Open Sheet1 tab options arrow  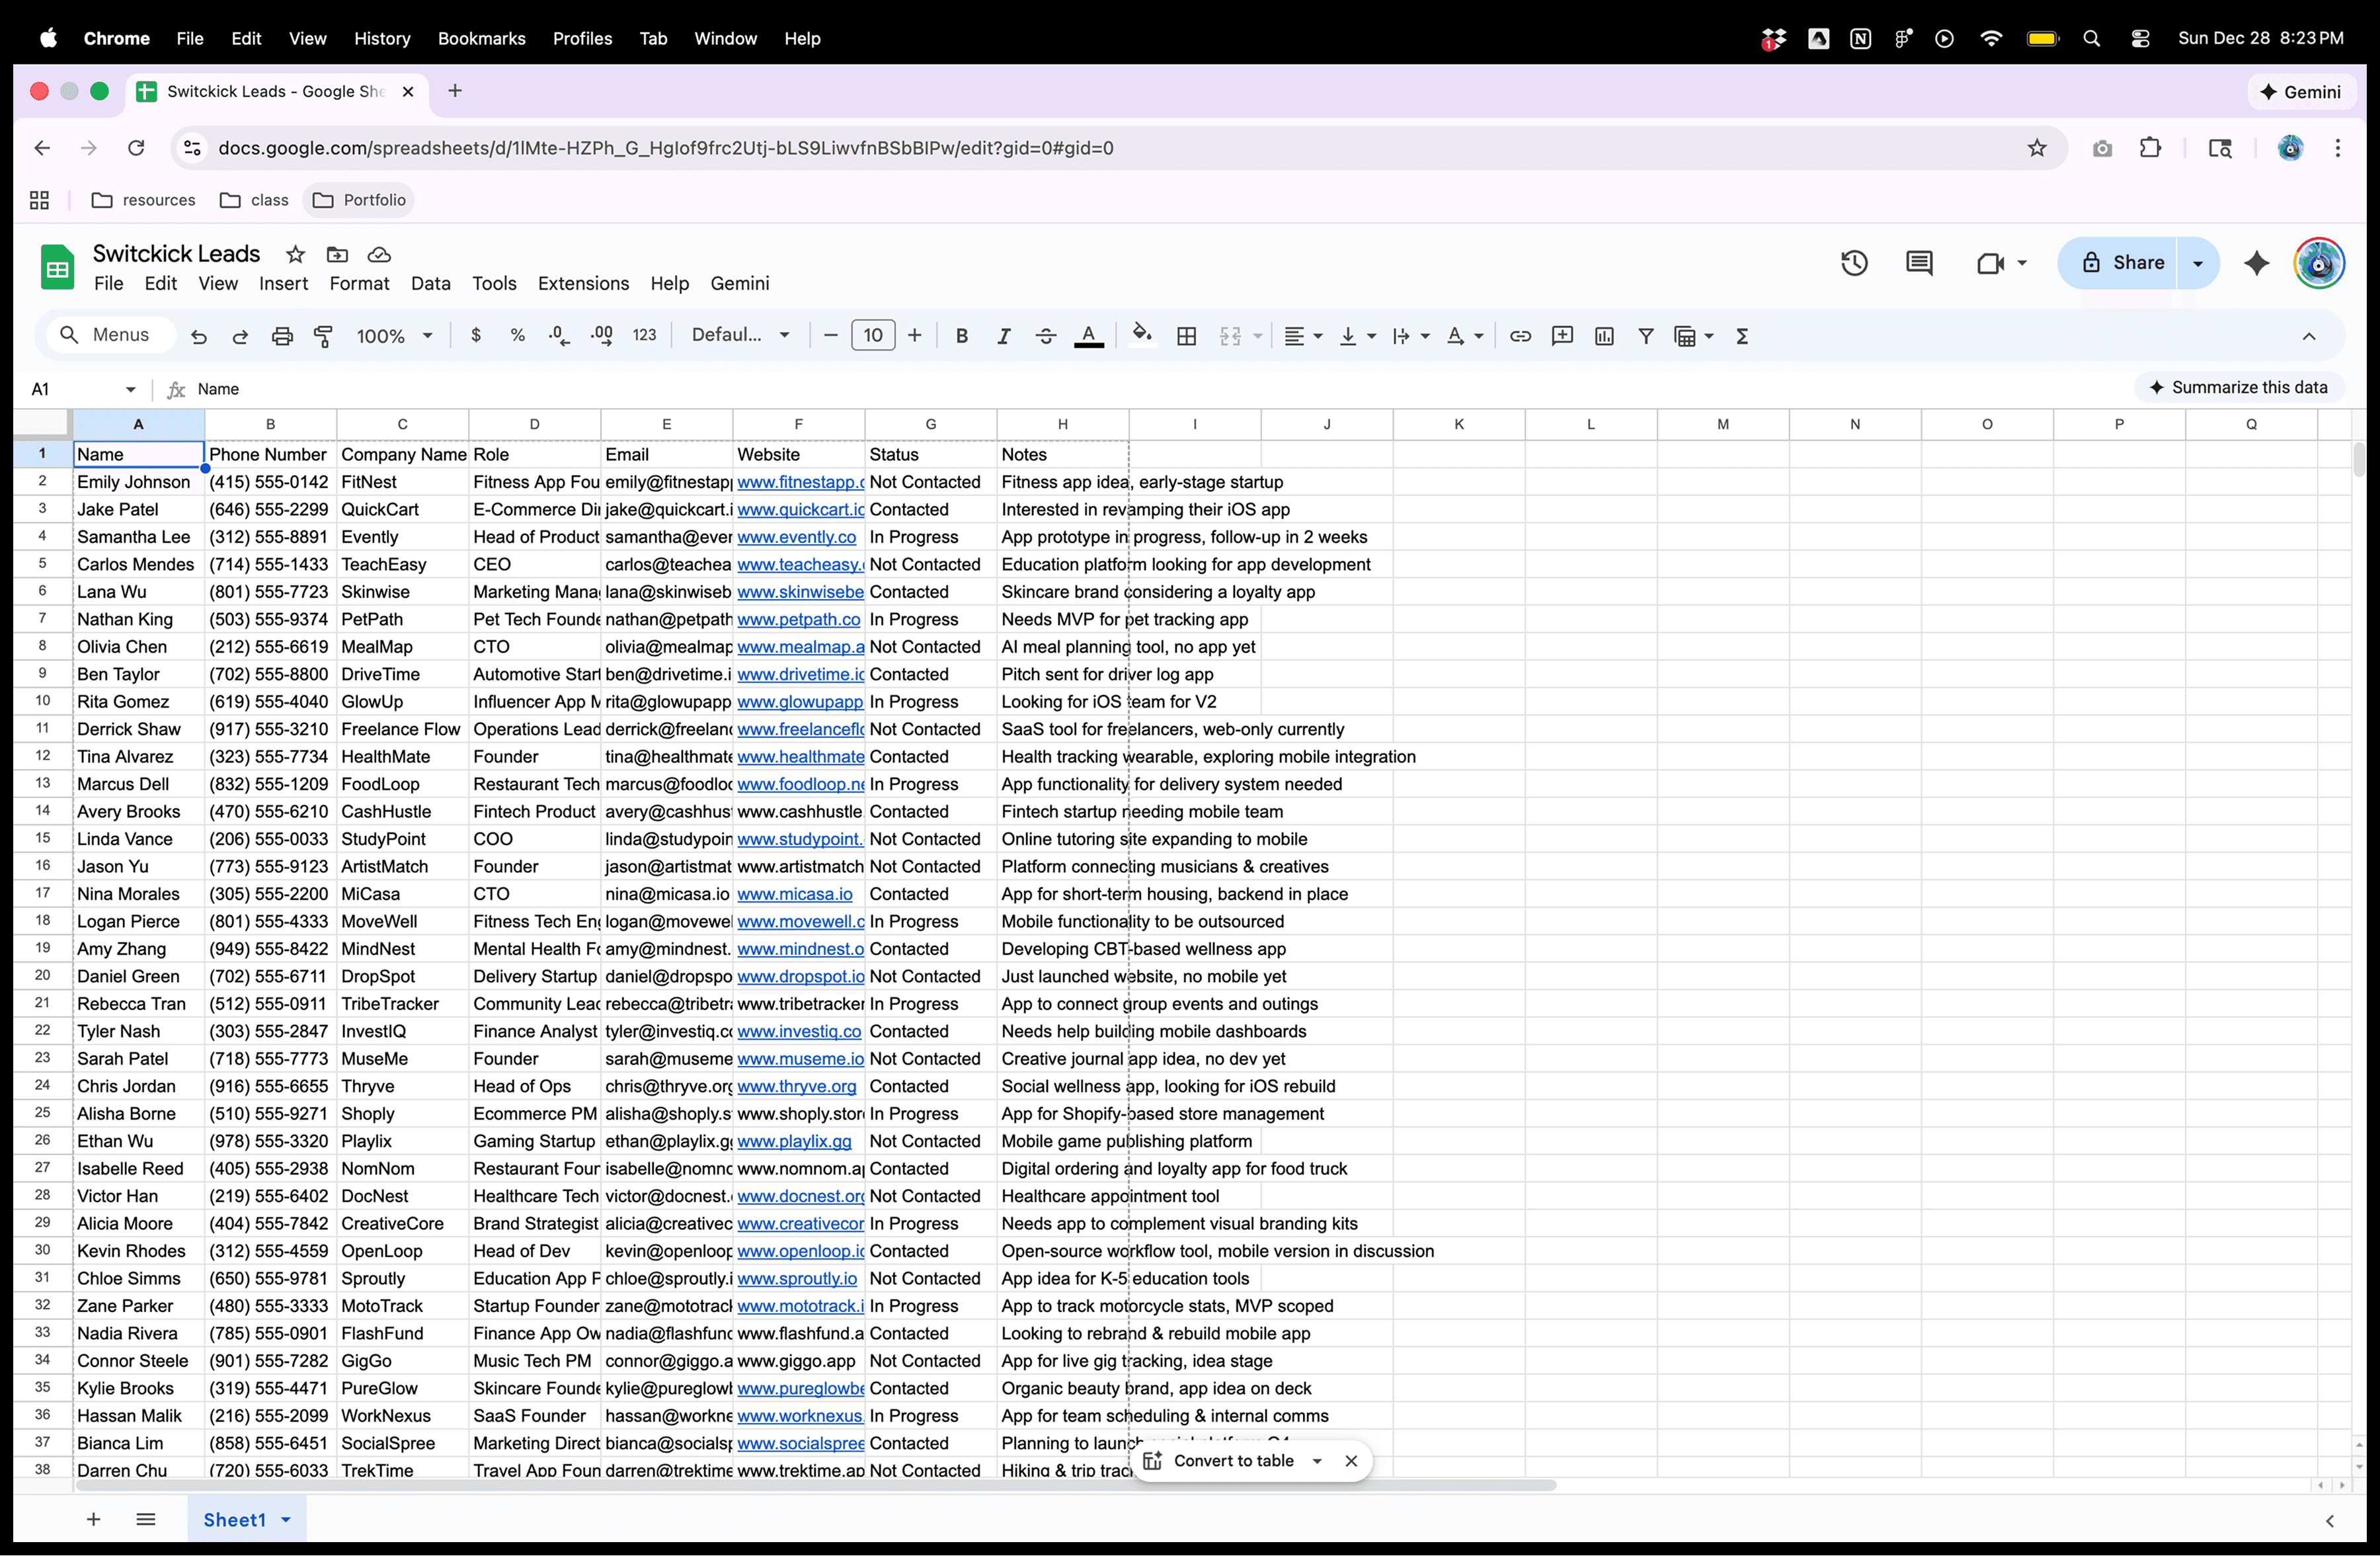[286, 1520]
